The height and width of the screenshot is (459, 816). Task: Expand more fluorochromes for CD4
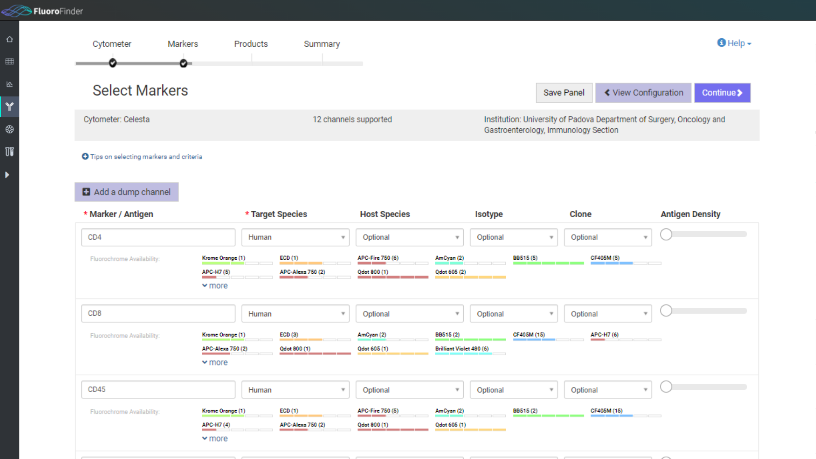pyautogui.click(x=214, y=285)
